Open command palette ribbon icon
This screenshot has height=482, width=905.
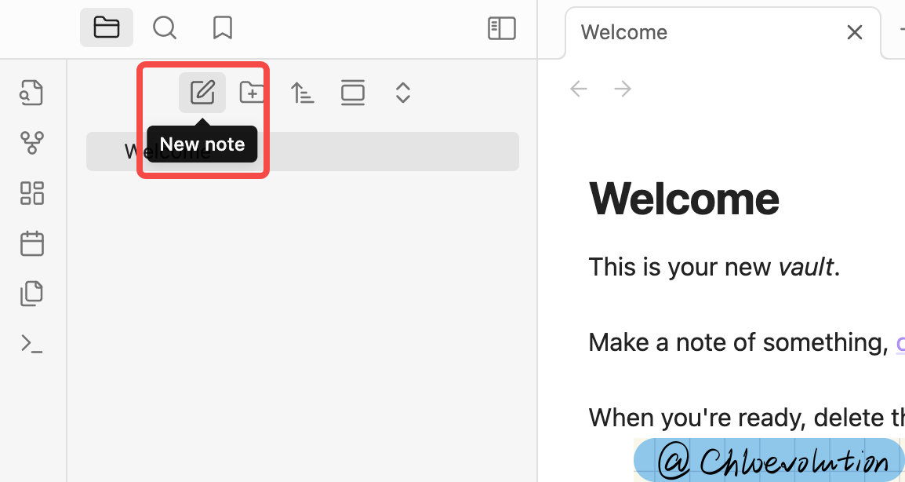click(x=31, y=344)
